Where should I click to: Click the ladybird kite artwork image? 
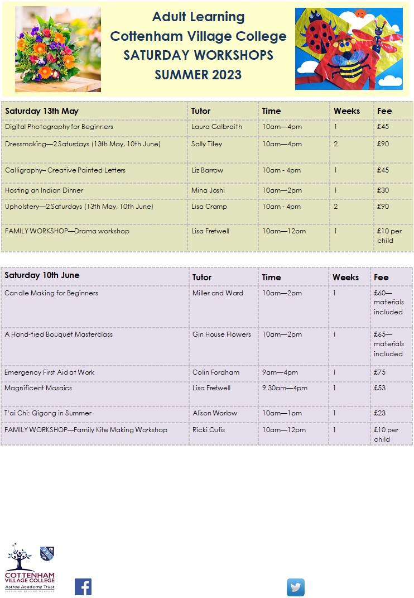(x=349, y=49)
